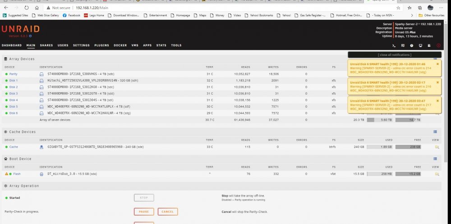Browse the Flash device view icon
This screenshot has height=224, width=451.
tap(437, 174)
